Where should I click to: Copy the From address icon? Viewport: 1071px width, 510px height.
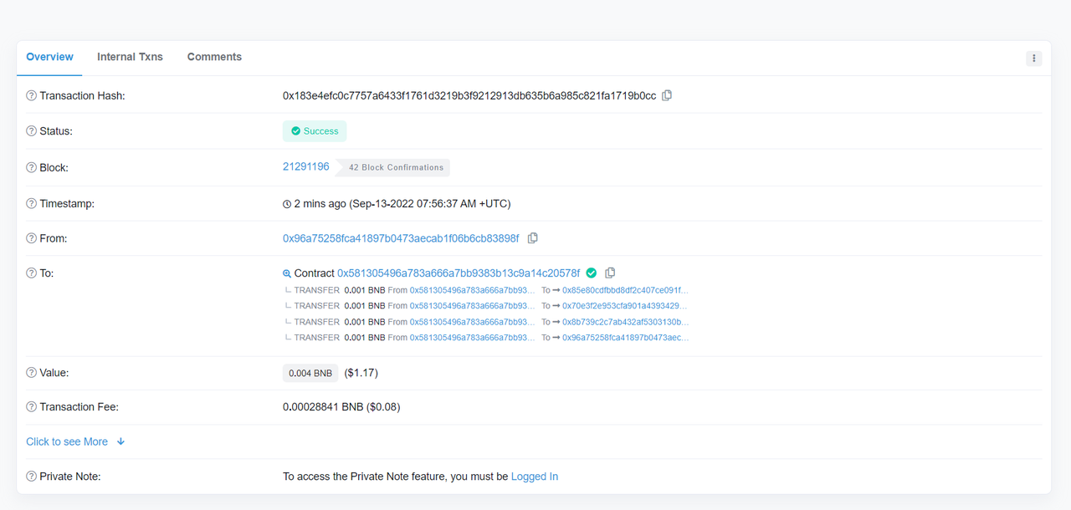click(532, 238)
